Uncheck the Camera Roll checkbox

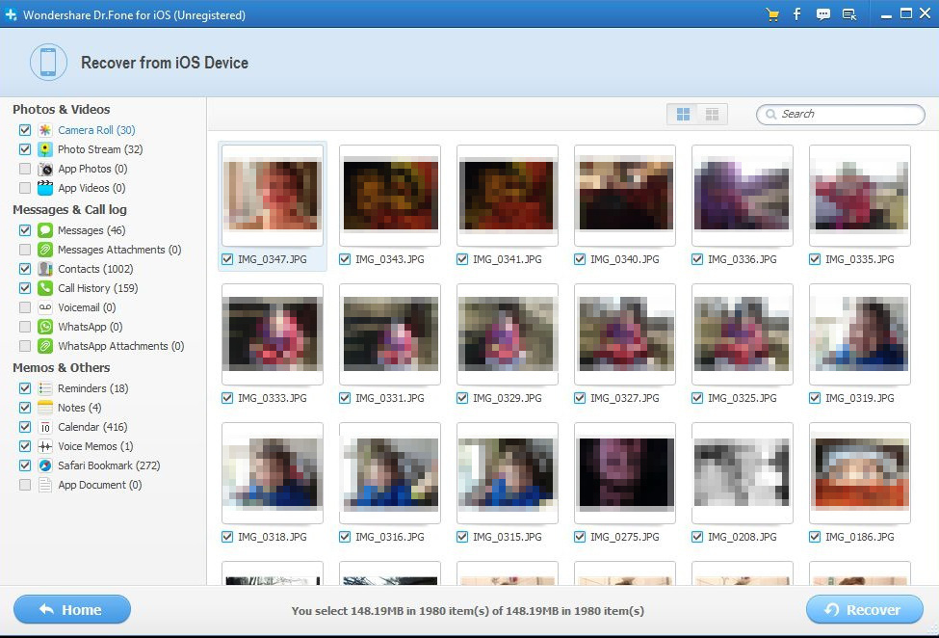(24, 130)
